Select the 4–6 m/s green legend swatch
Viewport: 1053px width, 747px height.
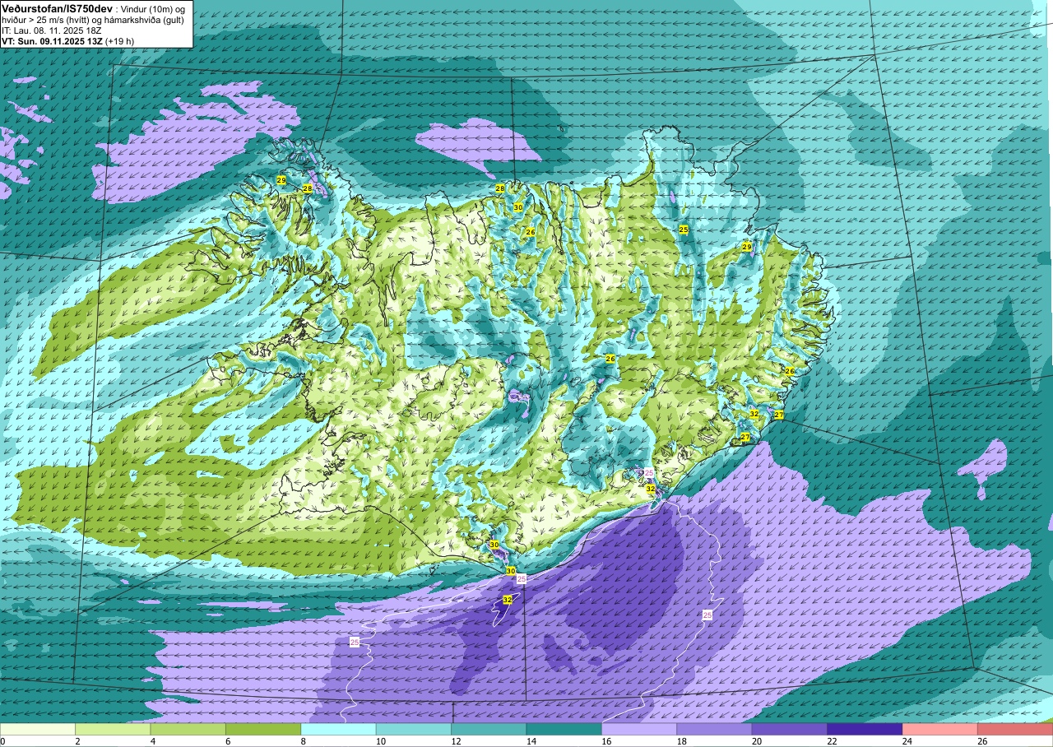click(x=188, y=729)
